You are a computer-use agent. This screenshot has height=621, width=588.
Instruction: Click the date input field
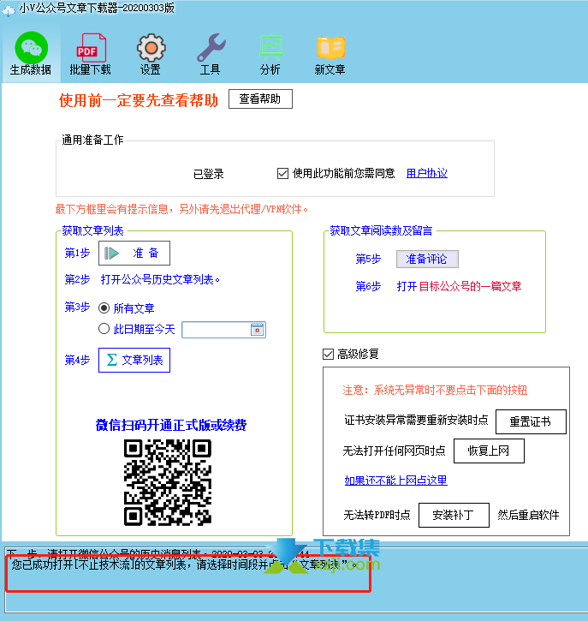pyautogui.click(x=223, y=330)
